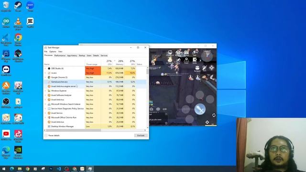Sort processes by the GPU column header
This screenshot has height=172, width=306.
pyautogui.click(x=130, y=63)
